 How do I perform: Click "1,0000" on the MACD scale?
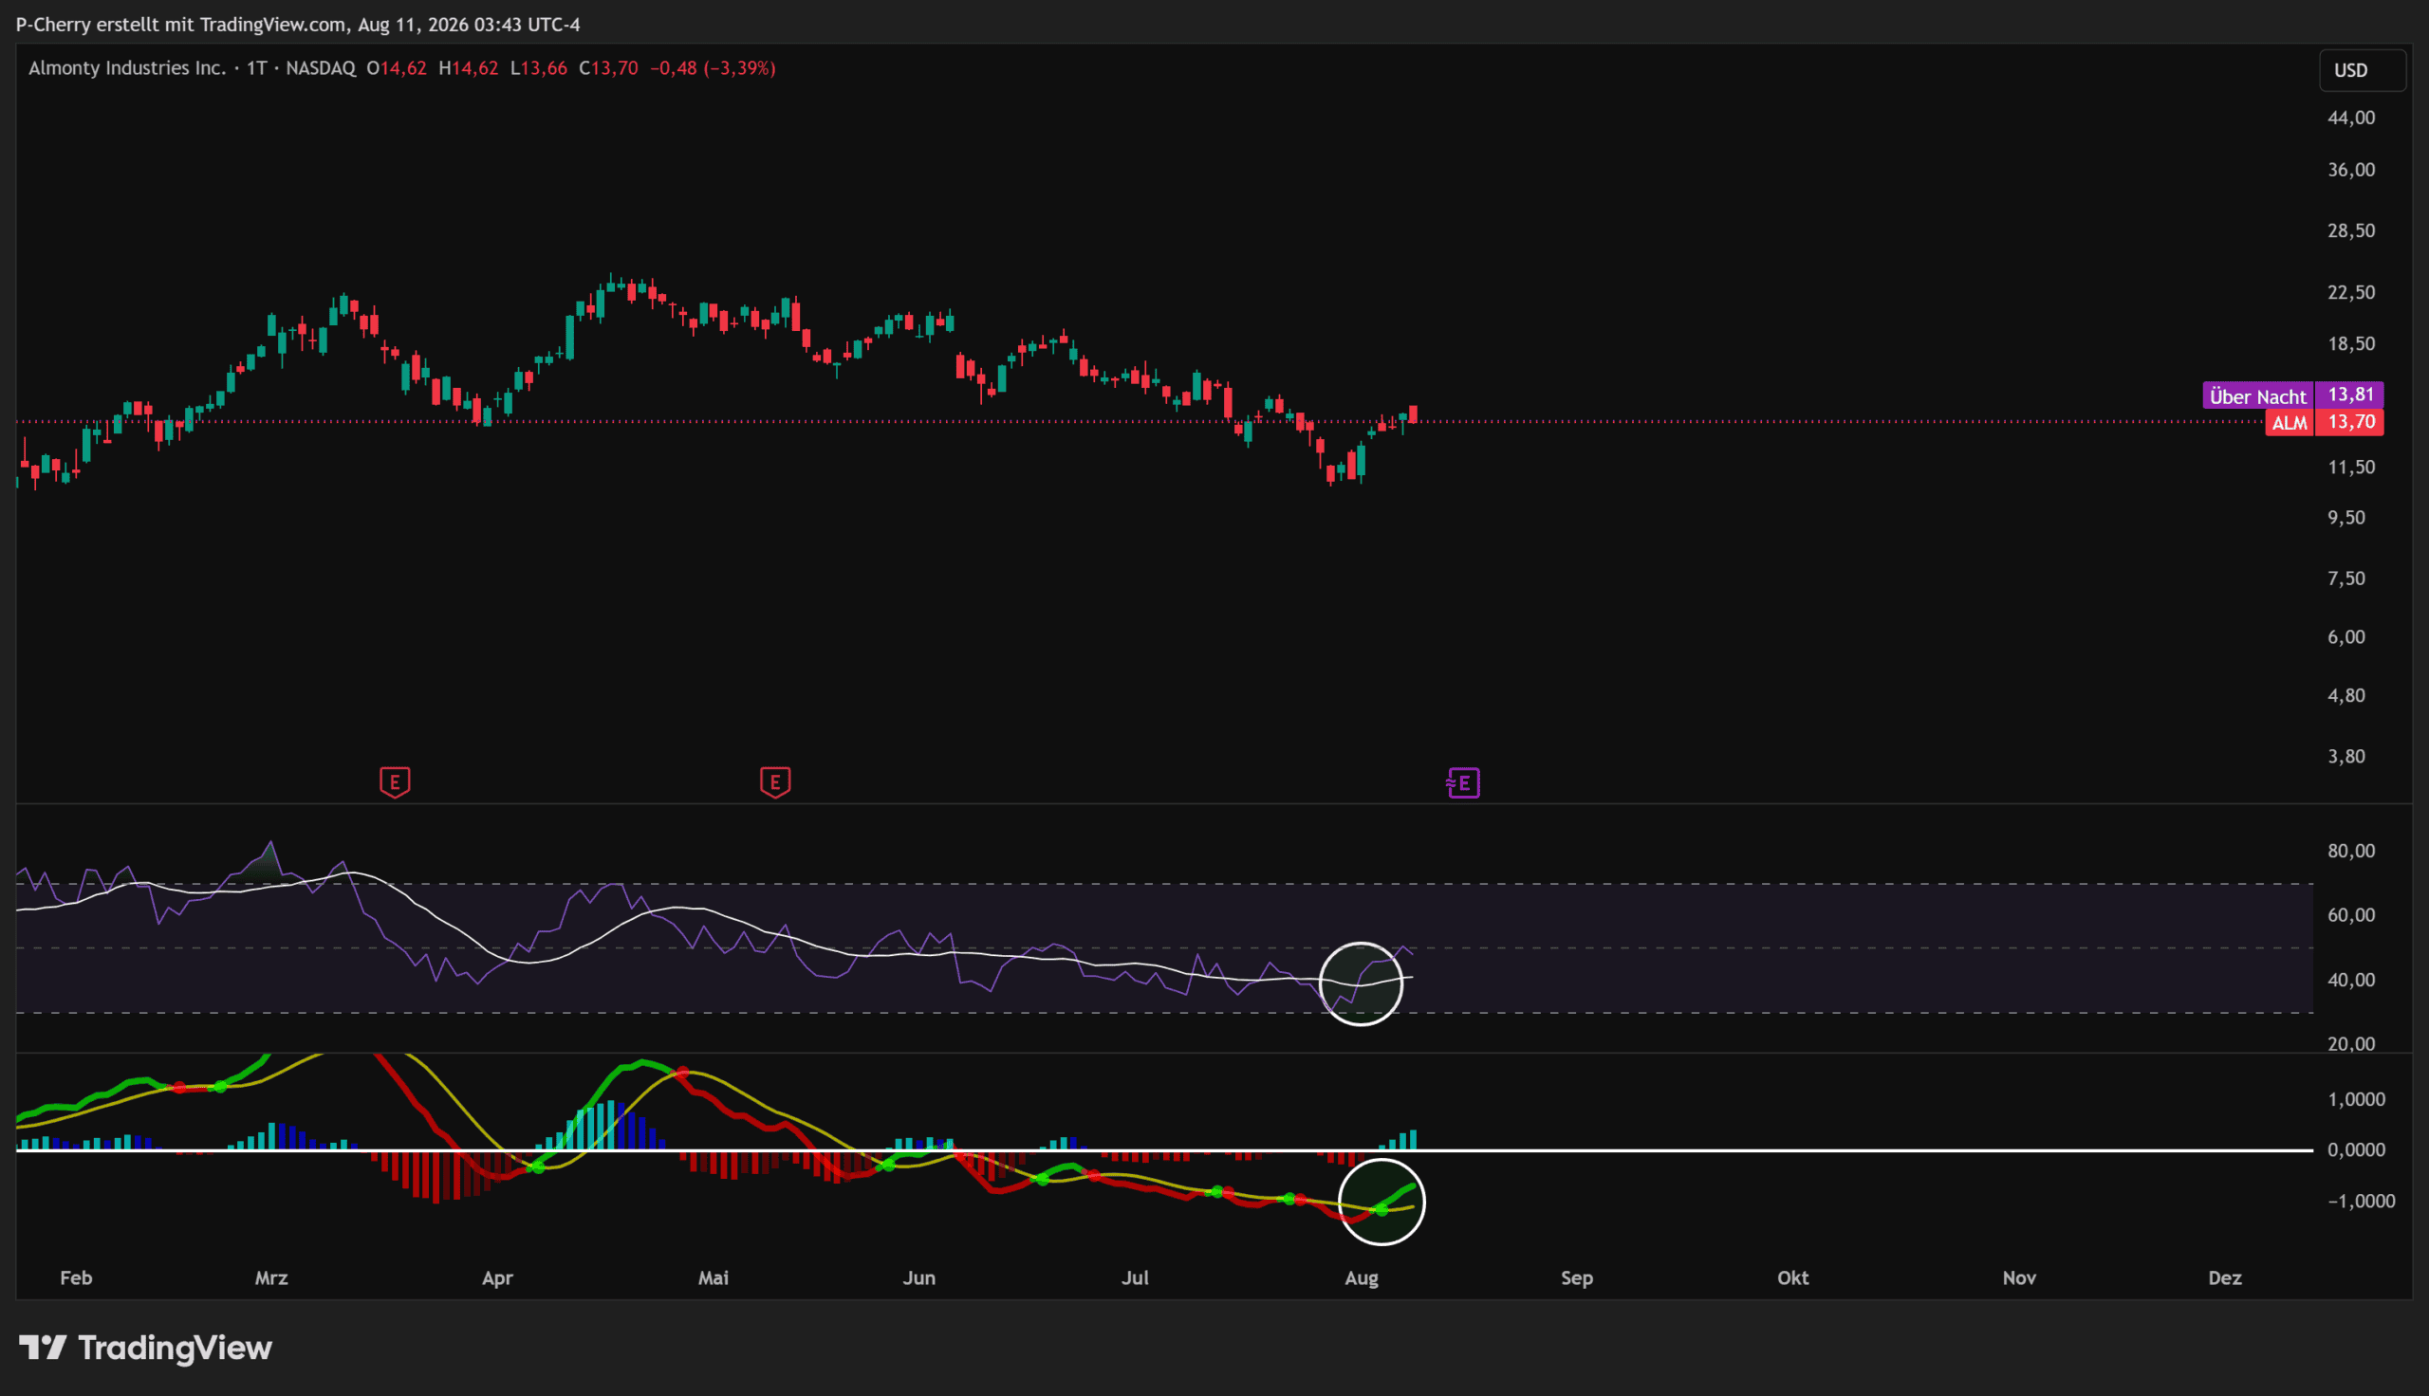pos(2356,1100)
